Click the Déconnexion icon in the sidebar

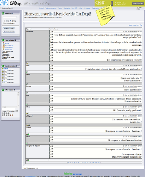4,47
